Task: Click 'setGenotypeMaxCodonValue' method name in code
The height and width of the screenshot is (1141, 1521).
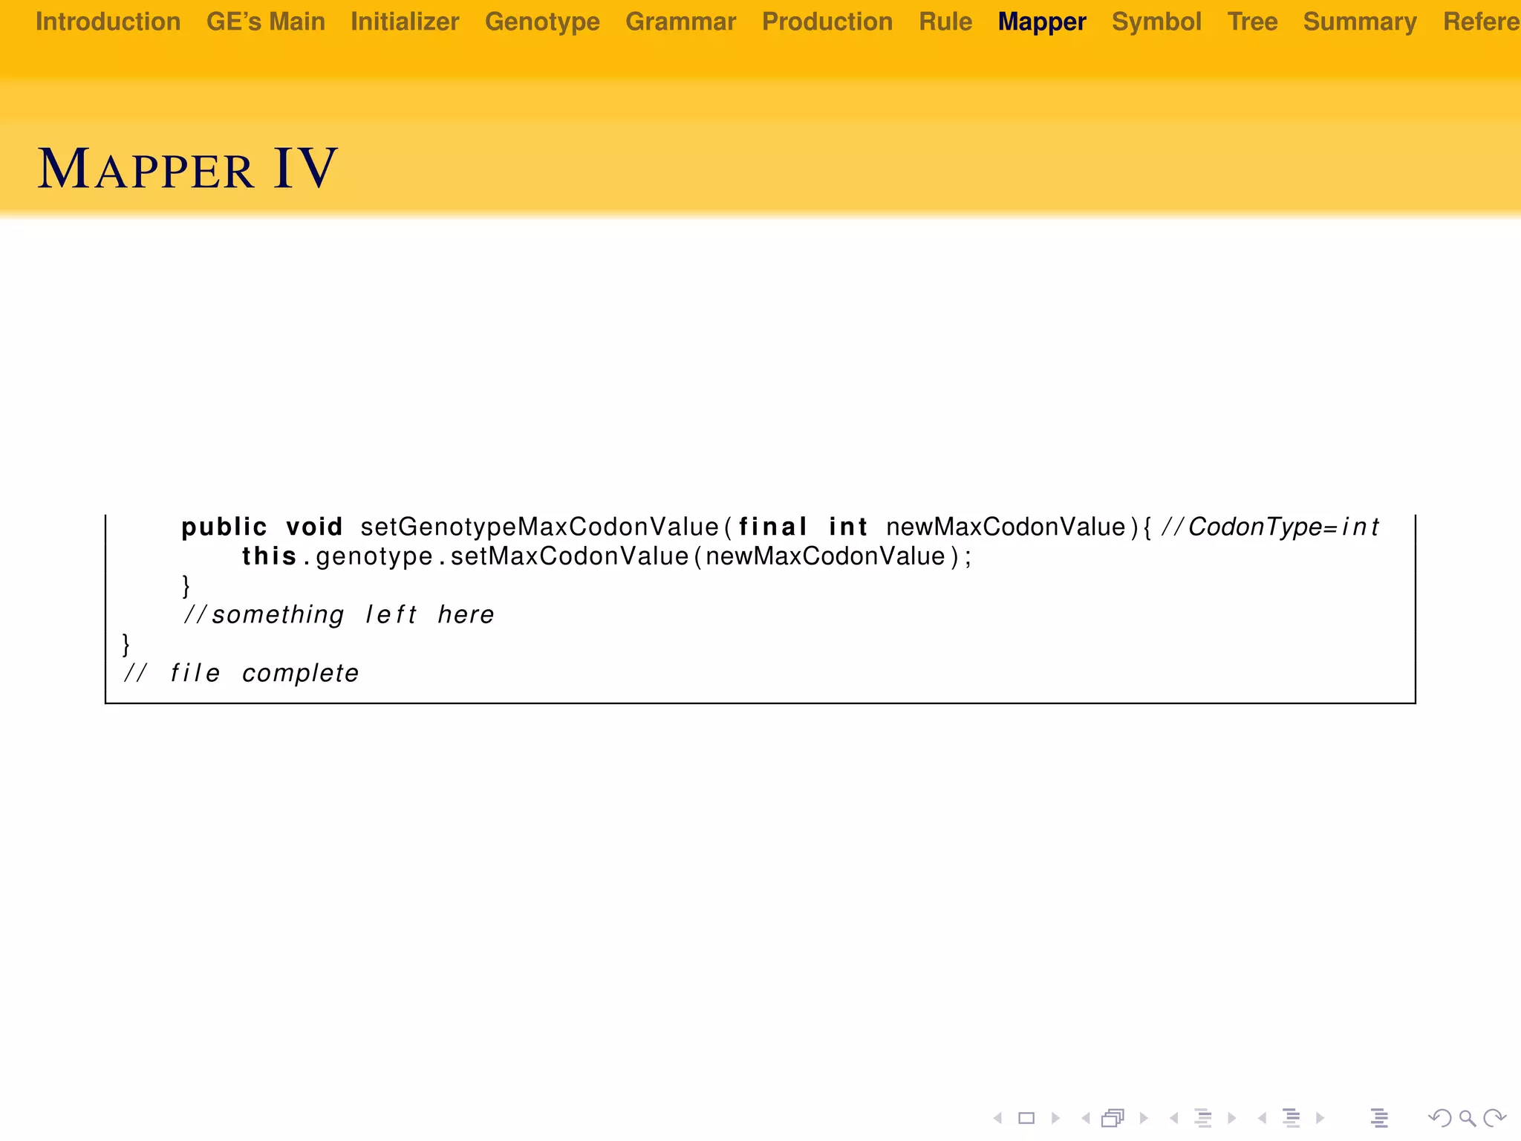Action: (x=539, y=527)
